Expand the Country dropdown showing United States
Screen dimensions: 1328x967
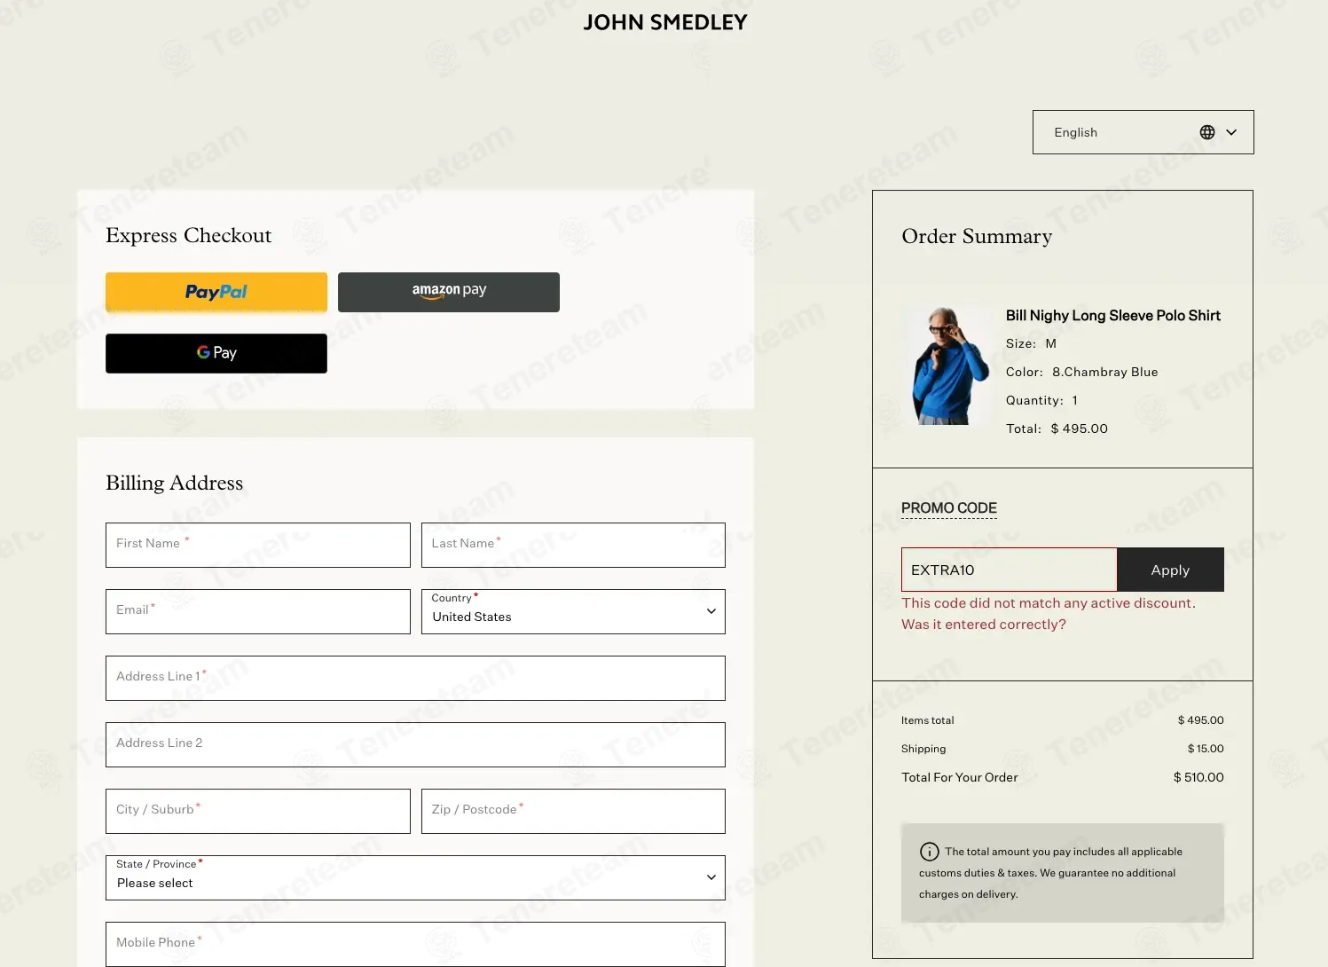coord(573,611)
